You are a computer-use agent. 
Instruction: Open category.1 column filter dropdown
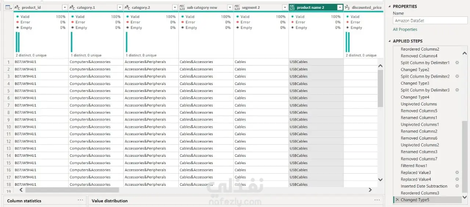pos(120,7)
